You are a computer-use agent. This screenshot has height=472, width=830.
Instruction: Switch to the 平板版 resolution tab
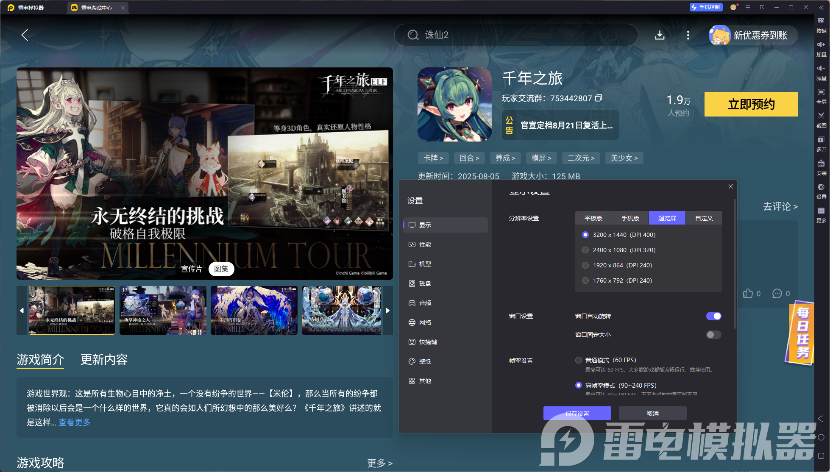coord(593,218)
